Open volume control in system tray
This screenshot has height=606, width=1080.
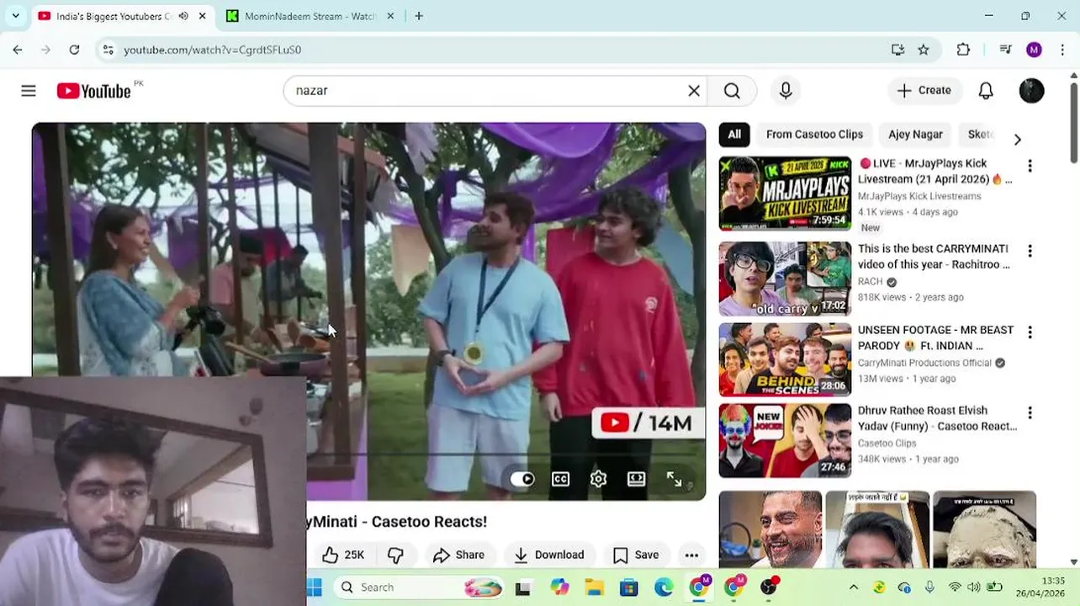point(974,587)
